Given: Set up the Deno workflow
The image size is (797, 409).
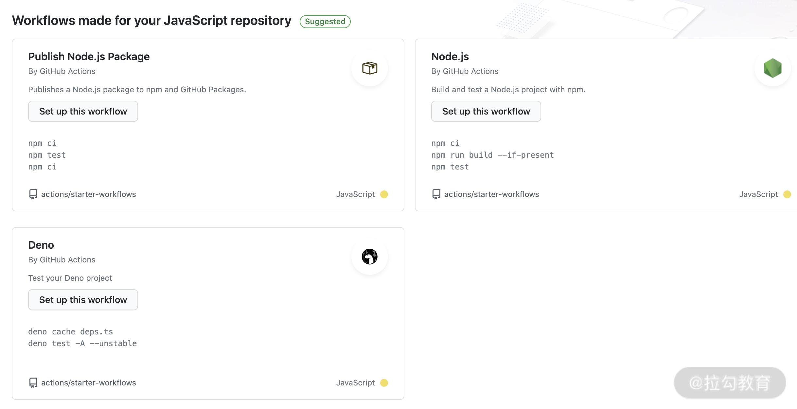Looking at the screenshot, I should click(x=83, y=300).
